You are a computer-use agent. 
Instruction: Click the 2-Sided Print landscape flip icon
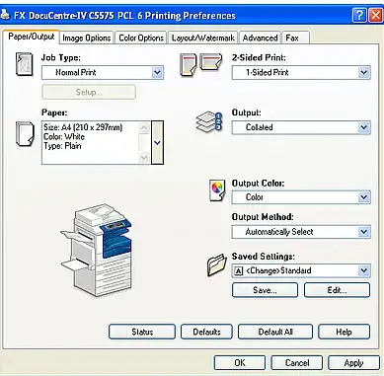pyautogui.click(x=211, y=62)
